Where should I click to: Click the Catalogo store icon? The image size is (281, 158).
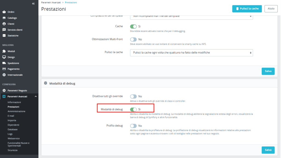[x=4, y=18]
